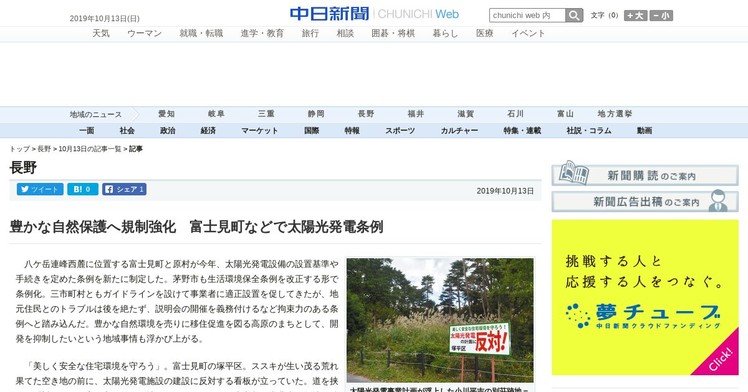The height and width of the screenshot is (392, 748).
Task: Open 医療 section
Action: click(485, 34)
